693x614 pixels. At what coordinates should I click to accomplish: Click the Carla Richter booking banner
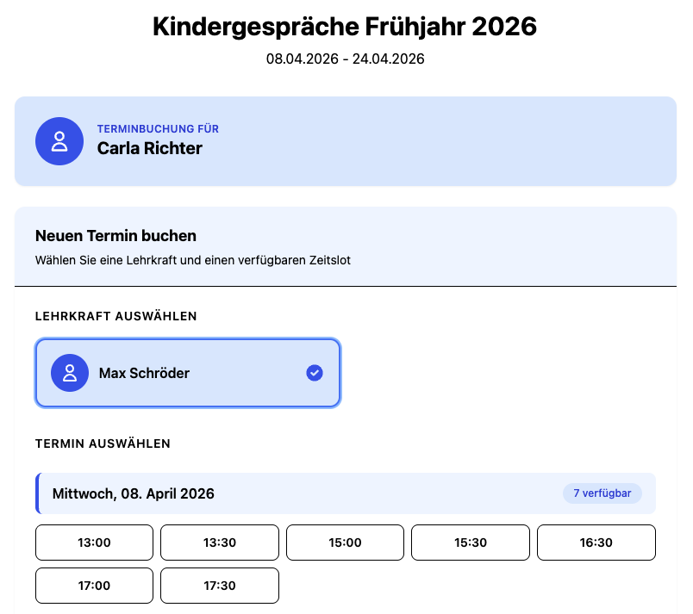[346, 141]
